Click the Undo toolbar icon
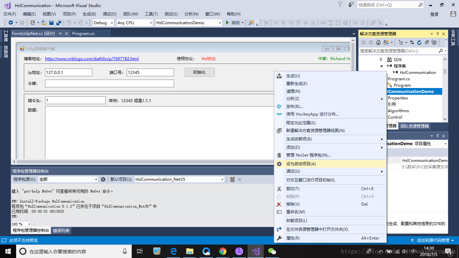459x258 pixels. (x=69, y=23)
